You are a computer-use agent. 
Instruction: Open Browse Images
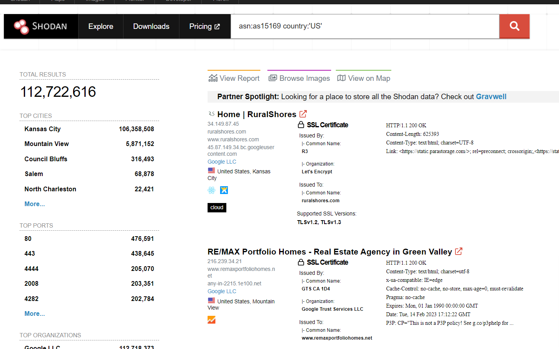[x=299, y=78]
